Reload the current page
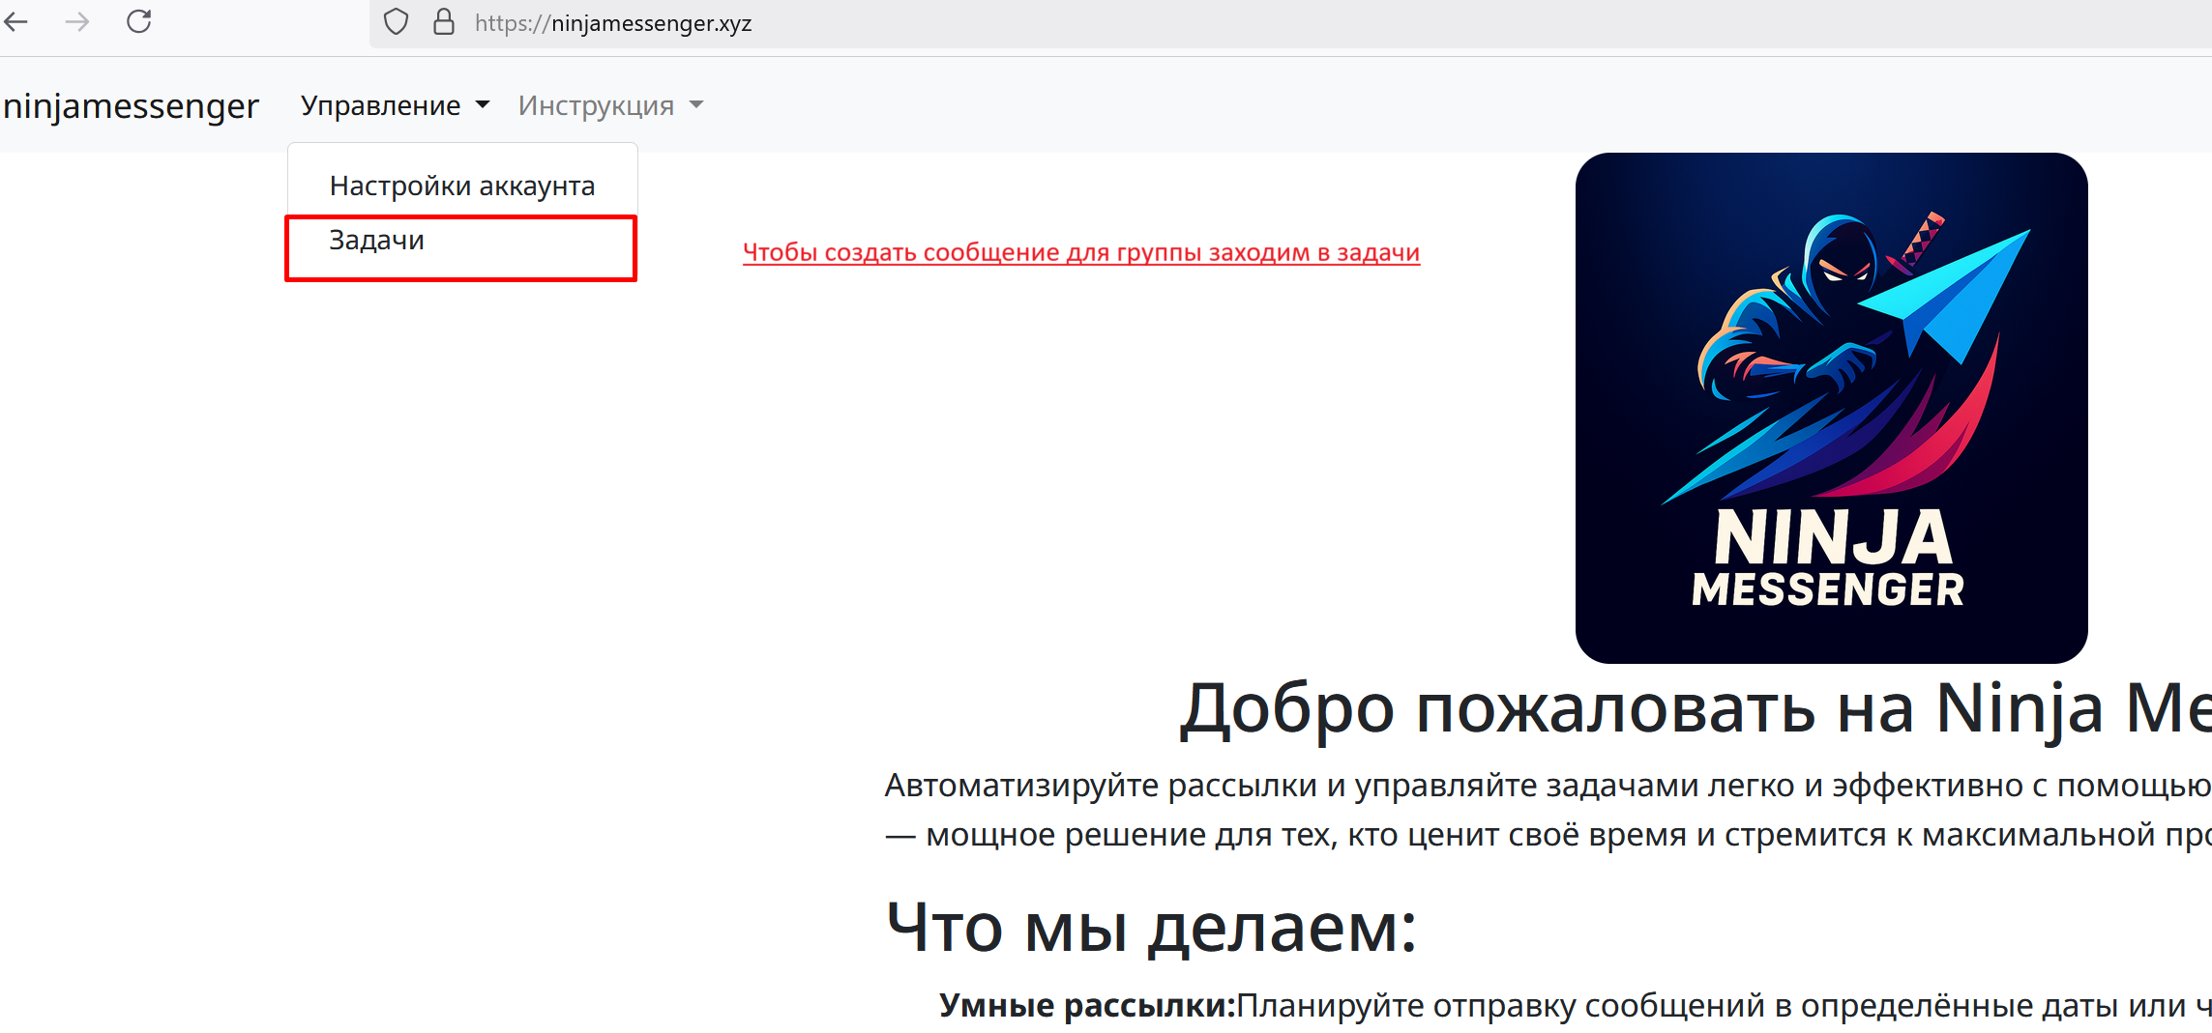 click(x=139, y=22)
